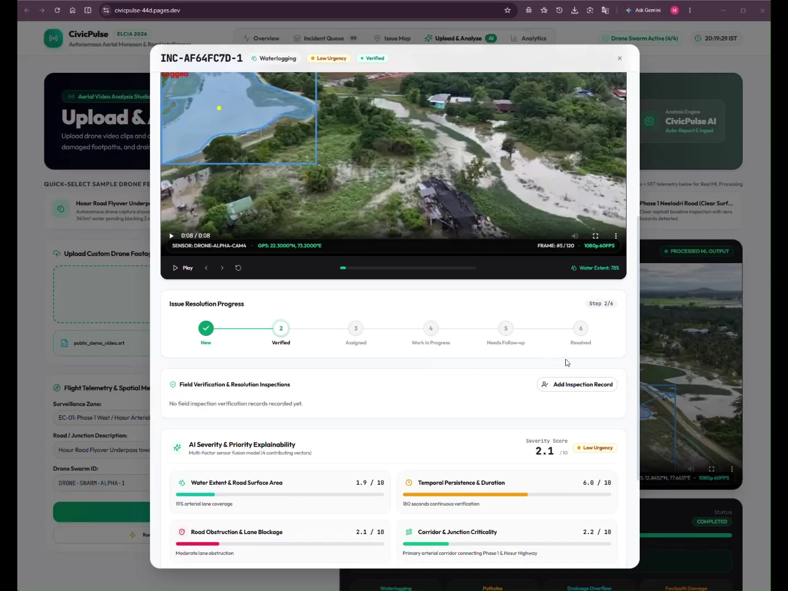The height and width of the screenshot is (591, 788).
Task: Select the completed New step
Action: coord(206,328)
